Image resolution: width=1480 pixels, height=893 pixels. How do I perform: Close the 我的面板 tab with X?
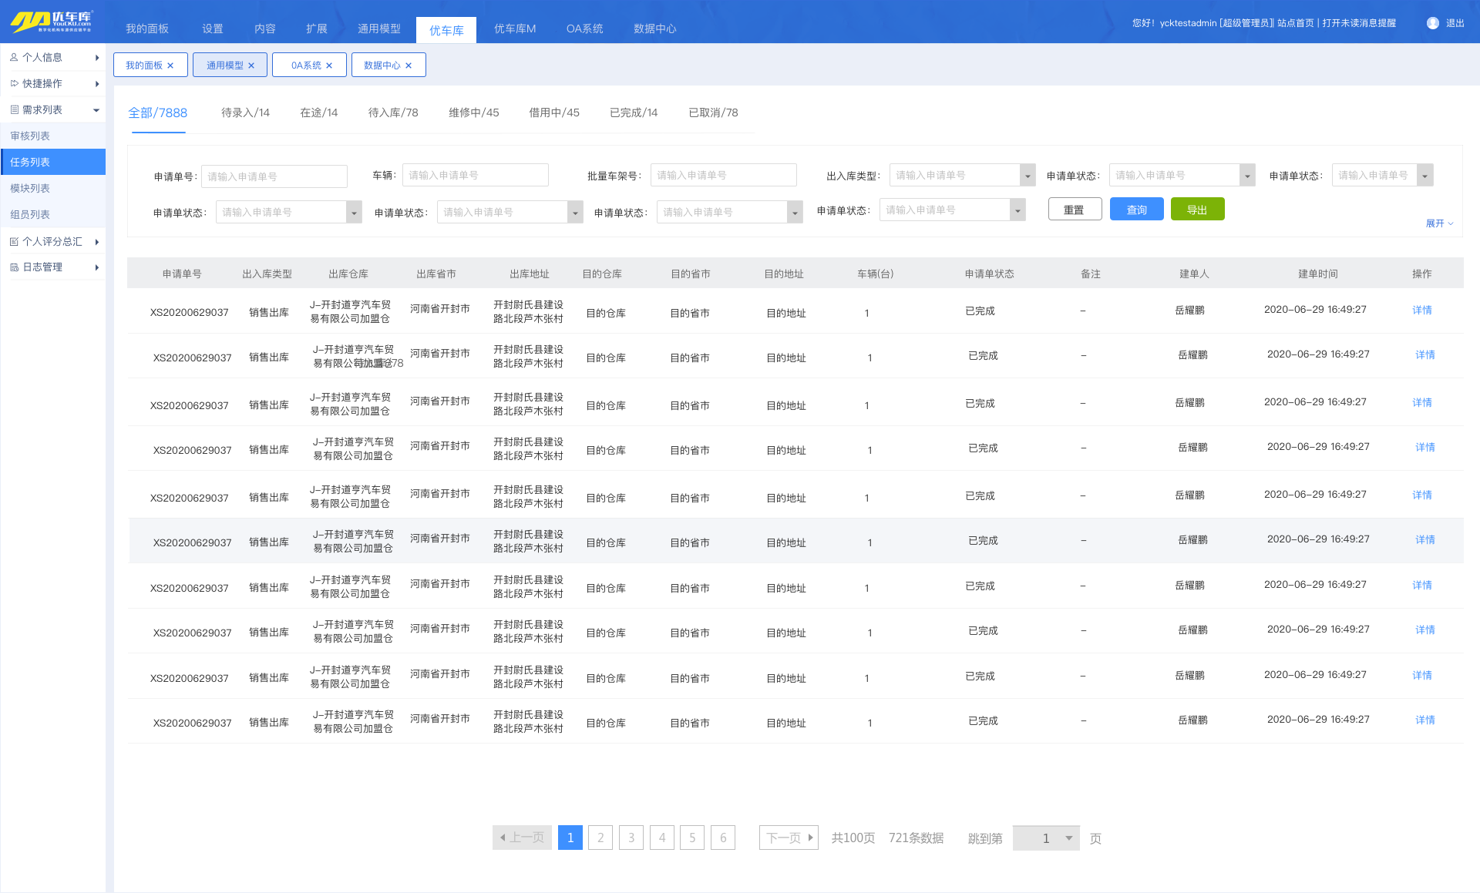click(x=170, y=65)
